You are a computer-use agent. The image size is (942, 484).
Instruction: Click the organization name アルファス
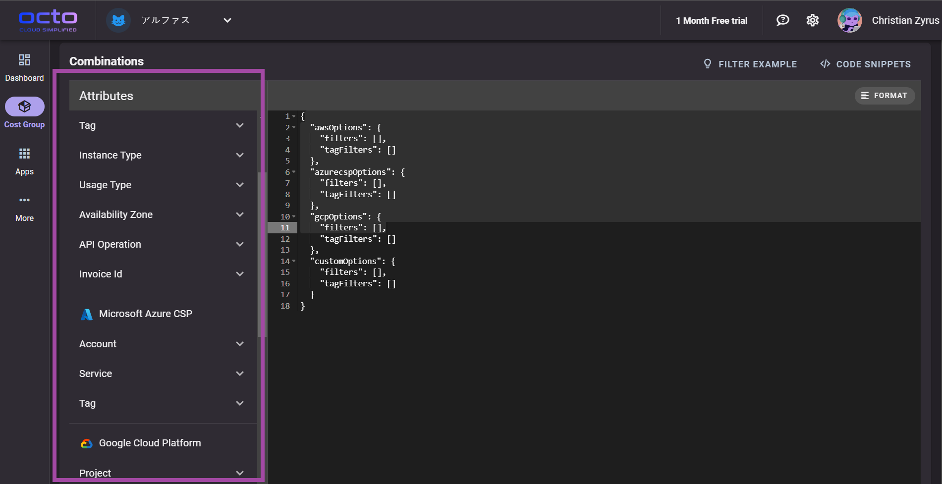click(166, 20)
